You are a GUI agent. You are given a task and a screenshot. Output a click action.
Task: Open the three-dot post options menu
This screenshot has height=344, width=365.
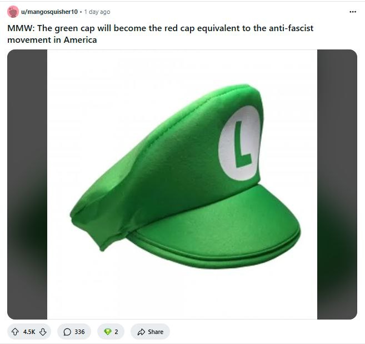tap(353, 12)
